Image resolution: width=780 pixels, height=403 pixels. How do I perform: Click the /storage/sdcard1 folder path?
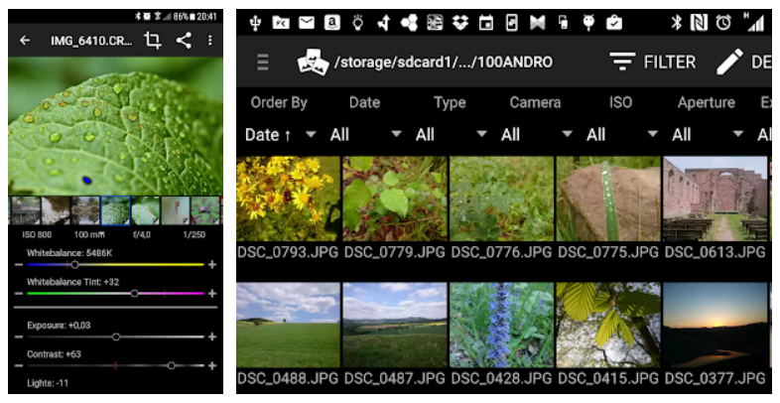443,63
